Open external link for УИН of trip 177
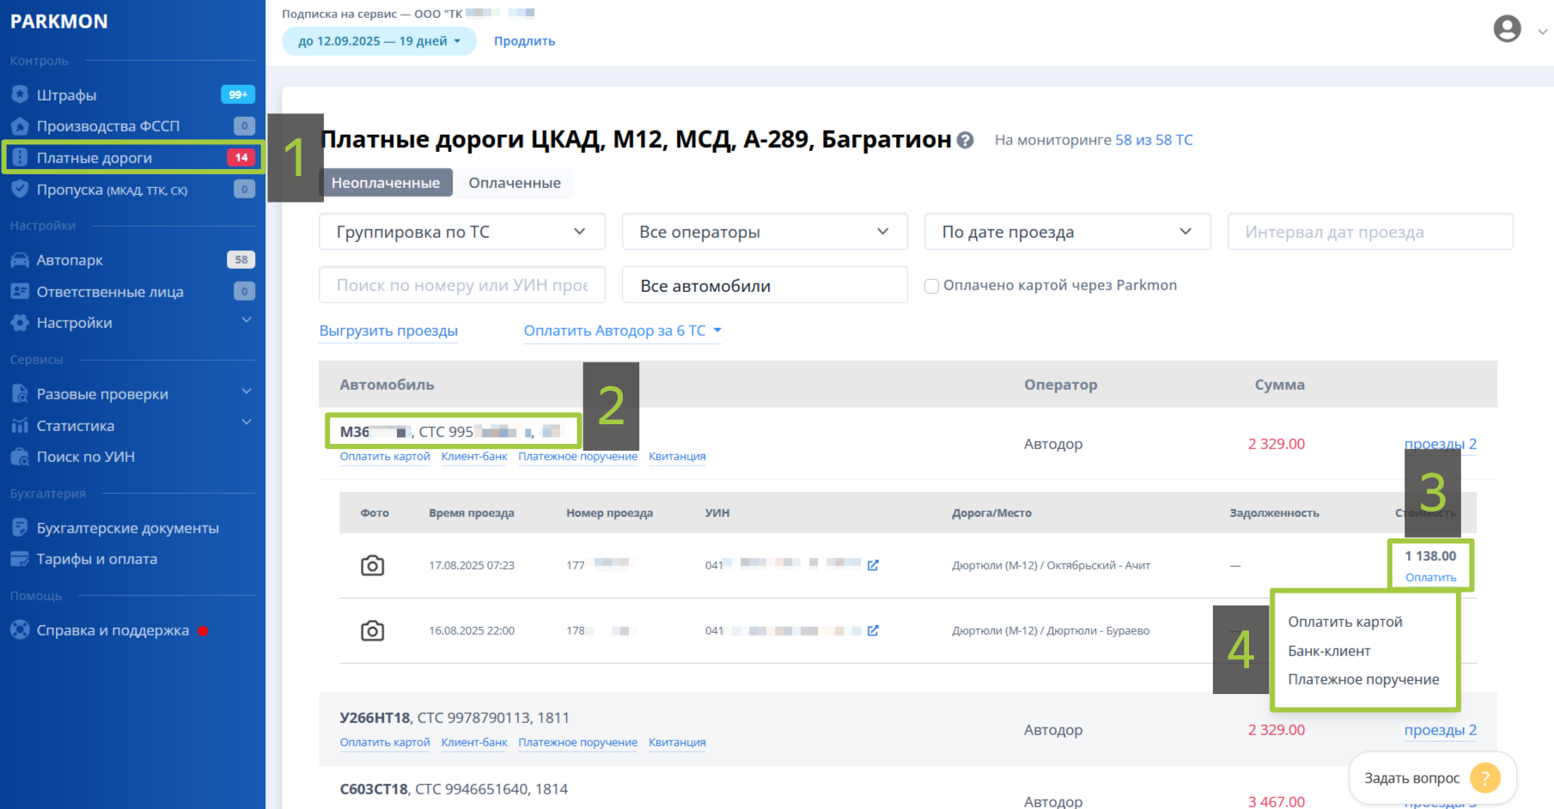The image size is (1554, 809). (x=873, y=565)
